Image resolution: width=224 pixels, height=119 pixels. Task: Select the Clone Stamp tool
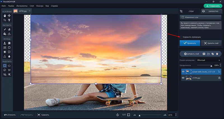click(x=5, y=43)
